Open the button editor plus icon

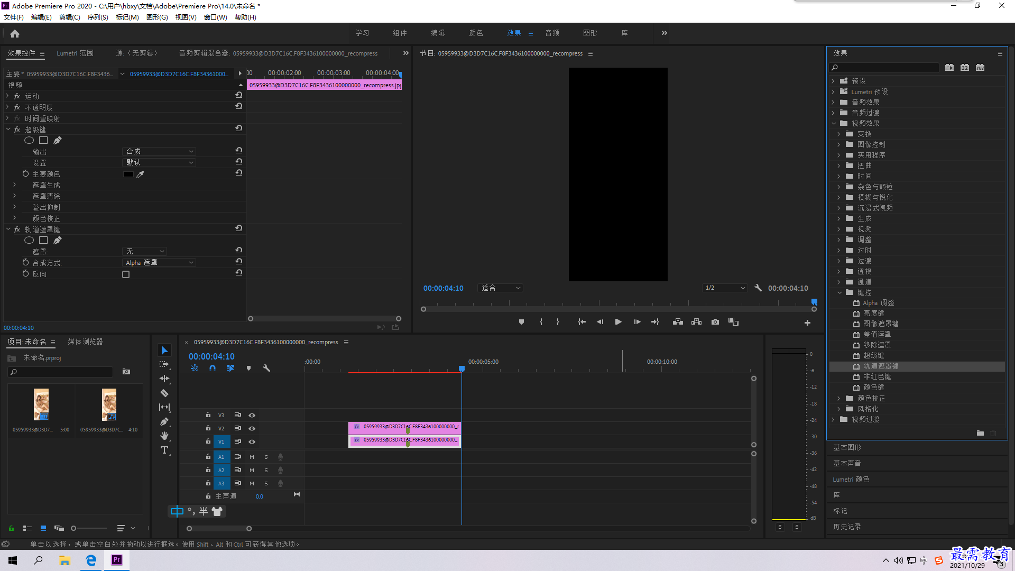tap(807, 323)
